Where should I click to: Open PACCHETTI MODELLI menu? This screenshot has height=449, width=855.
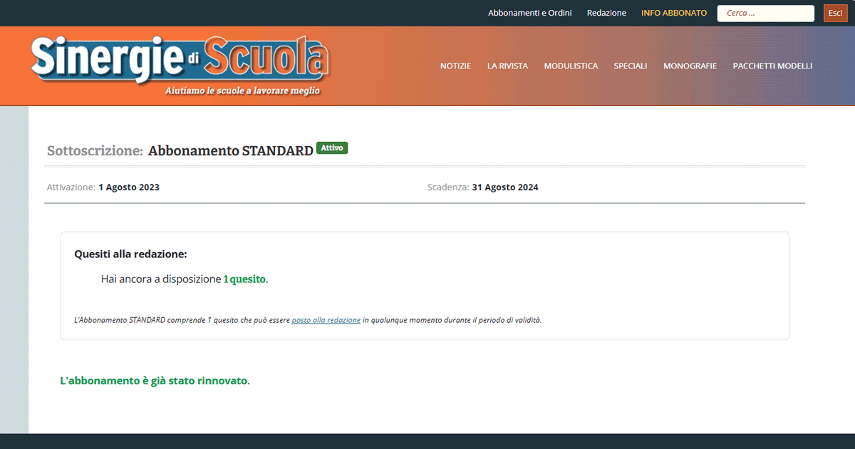coord(772,66)
